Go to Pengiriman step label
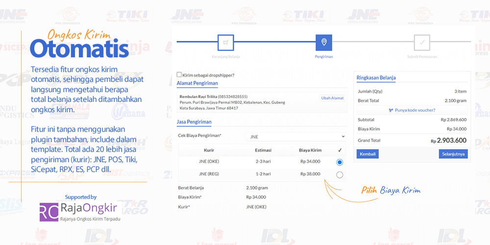This screenshot has height=245, width=490. tap(324, 57)
